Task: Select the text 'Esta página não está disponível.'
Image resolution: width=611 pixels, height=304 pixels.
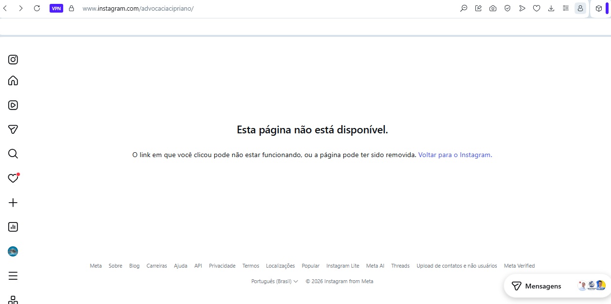Action: tap(313, 130)
